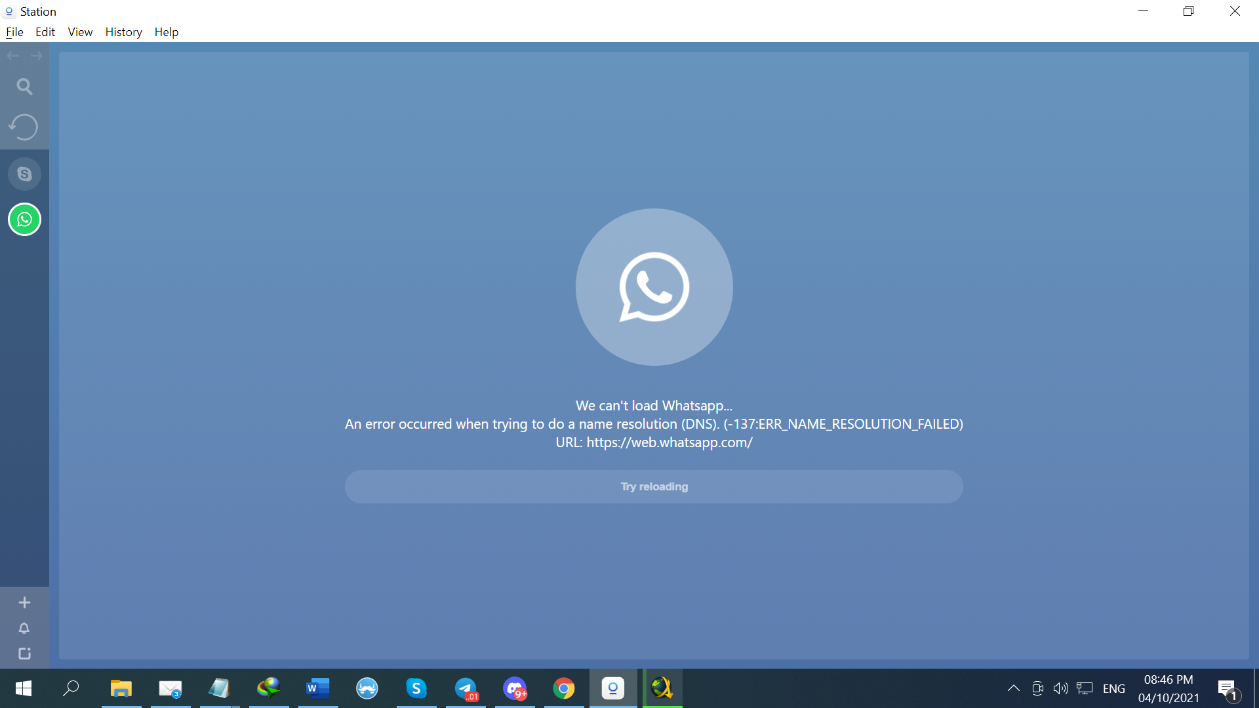This screenshot has width=1259, height=708.
Task: Select the WhatsApp app icon in the sidebar
Action: [24, 220]
